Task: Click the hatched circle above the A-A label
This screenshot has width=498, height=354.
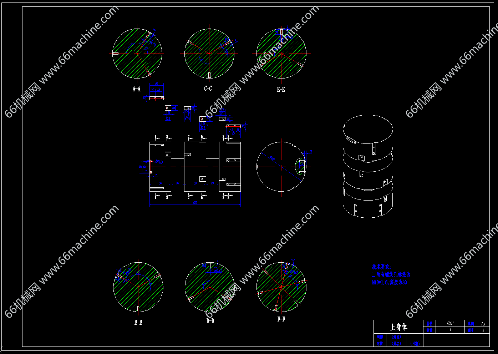Action: 137,54
